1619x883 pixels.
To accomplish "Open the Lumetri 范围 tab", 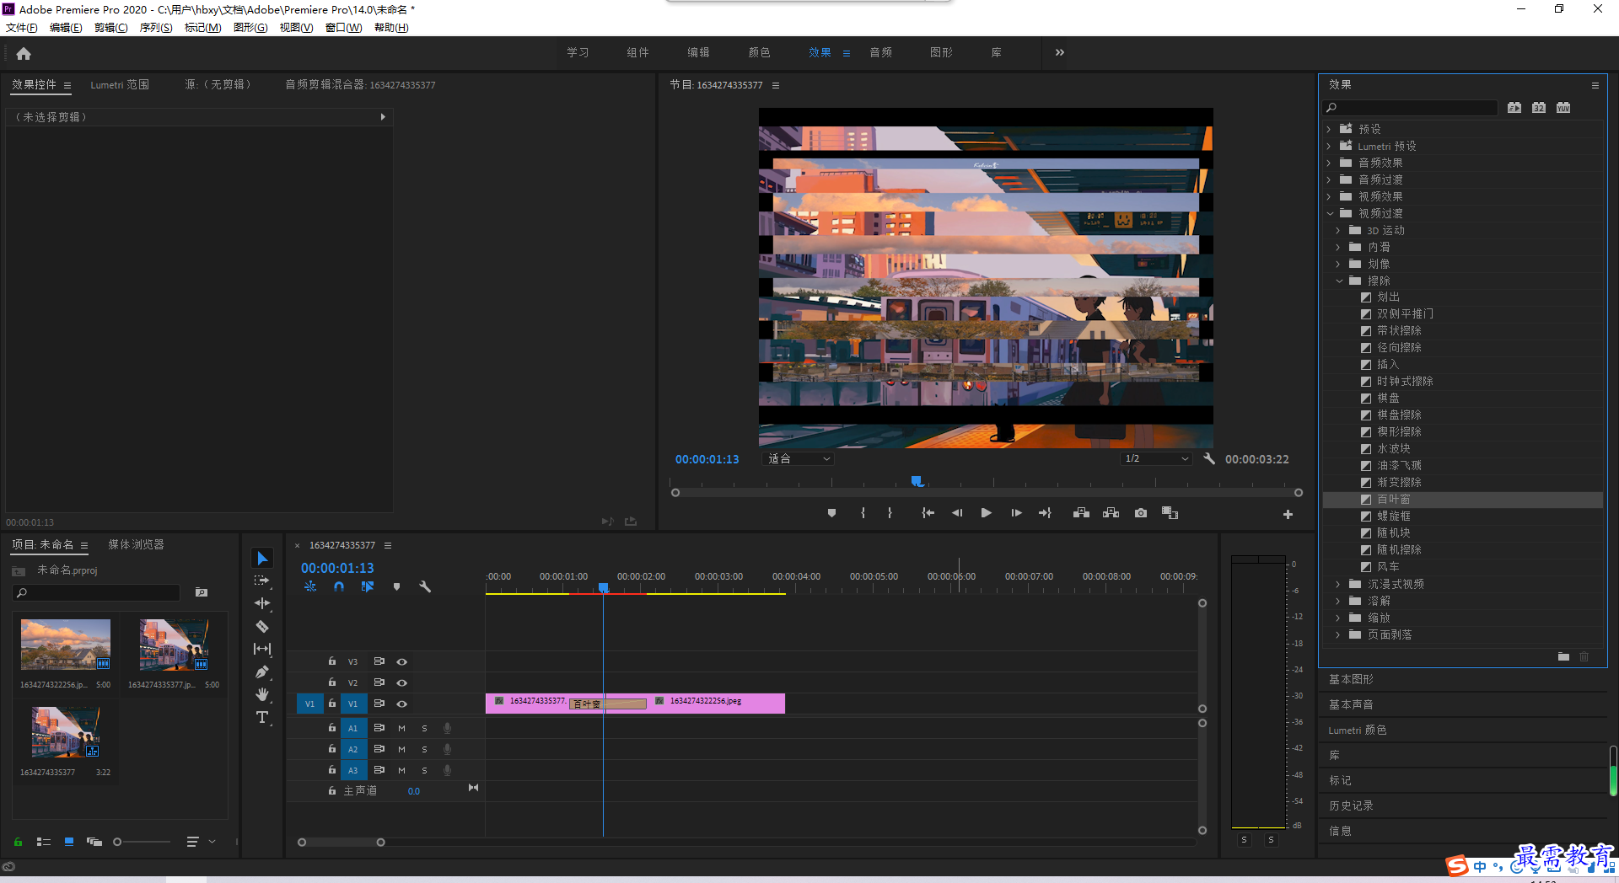I will pos(120,85).
